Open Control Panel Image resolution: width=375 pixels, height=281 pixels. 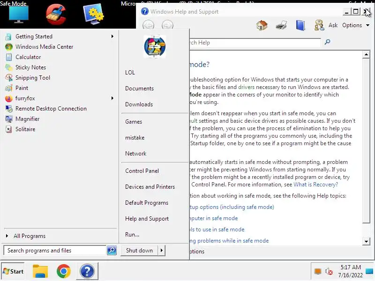(x=142, y=171)
